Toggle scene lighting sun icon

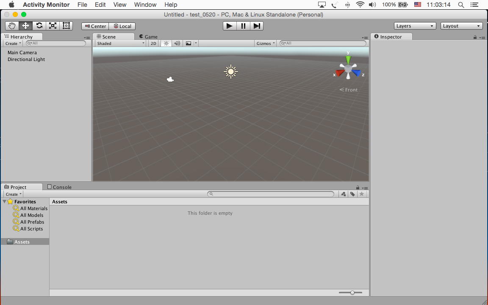click(166, 44)
